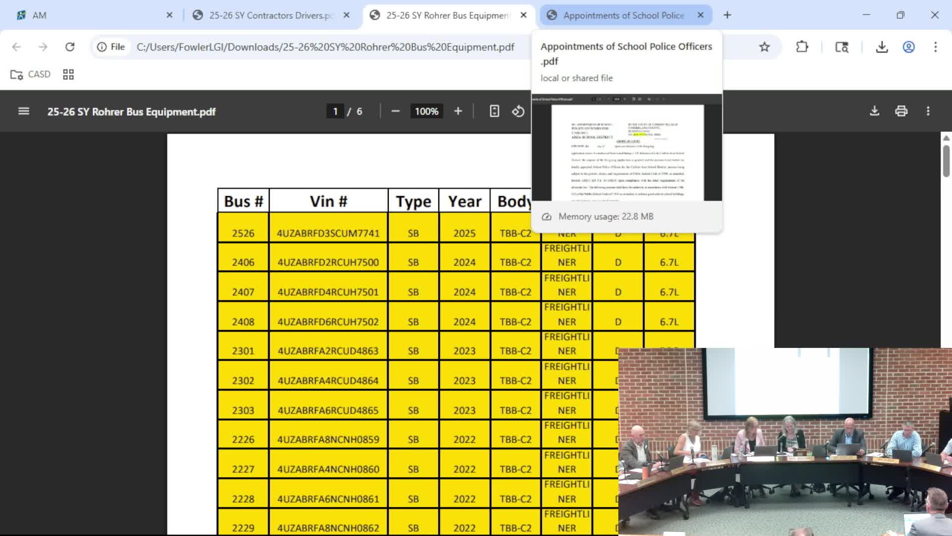Open PDF viewer more actions menu

point(928,111)
